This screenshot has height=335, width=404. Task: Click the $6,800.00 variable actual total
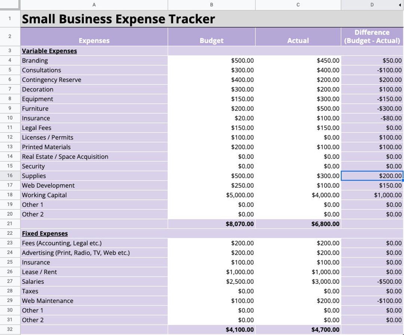click(298, 224)
